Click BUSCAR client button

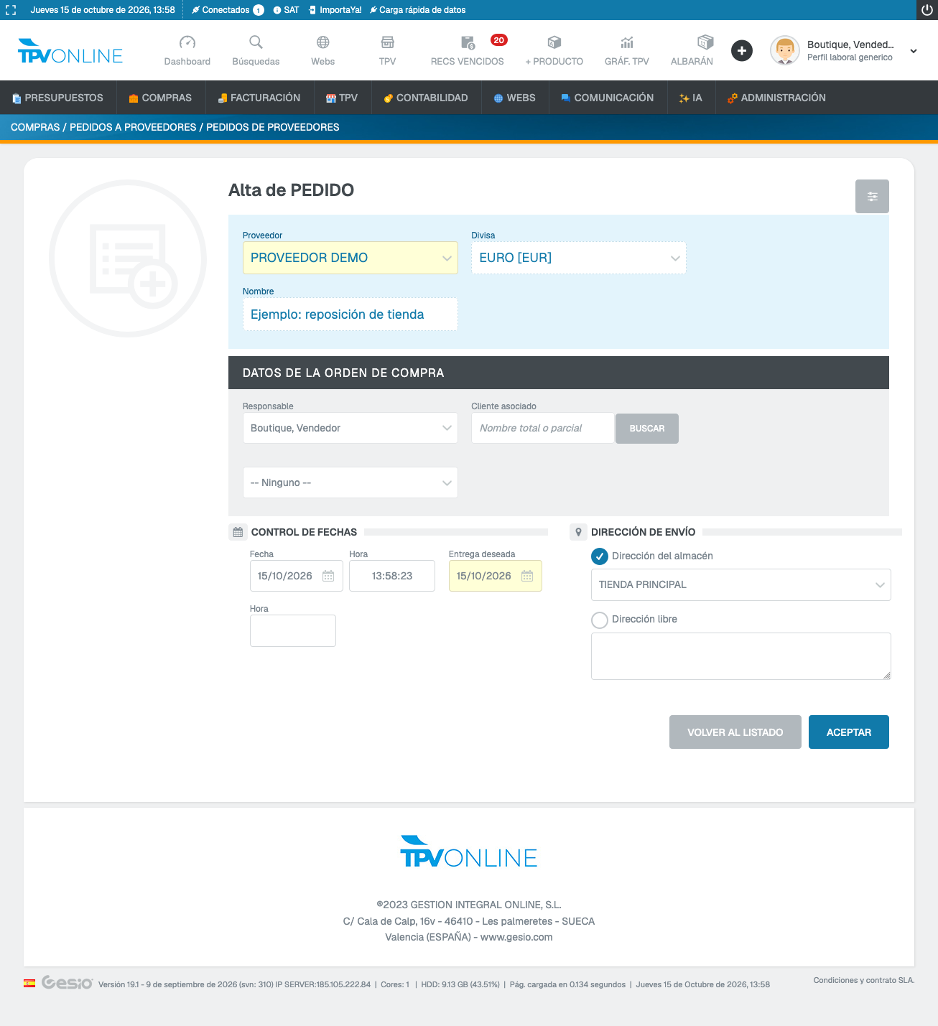pyautogui.click(x=647, y=429)
